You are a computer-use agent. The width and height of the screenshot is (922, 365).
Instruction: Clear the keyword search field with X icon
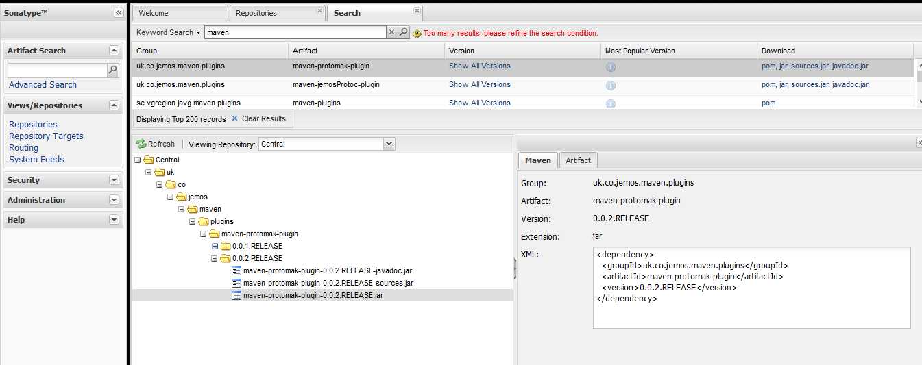click(x=392, y=32)
